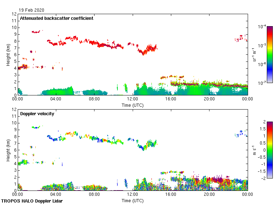Pick the 12:00 tick on backscatter time axis
This screenshot has width=276, height=205.
[x=133, y=100]
